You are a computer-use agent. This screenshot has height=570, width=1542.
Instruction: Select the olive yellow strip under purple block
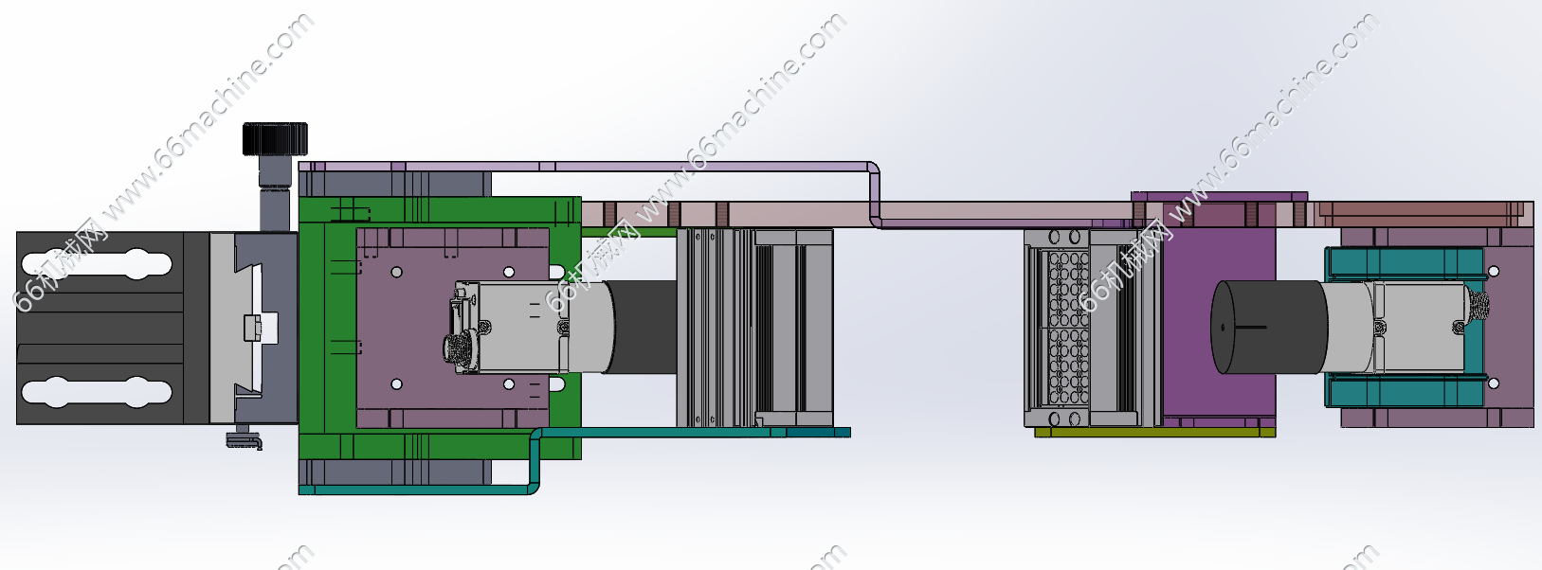(x=1154, y=433)
